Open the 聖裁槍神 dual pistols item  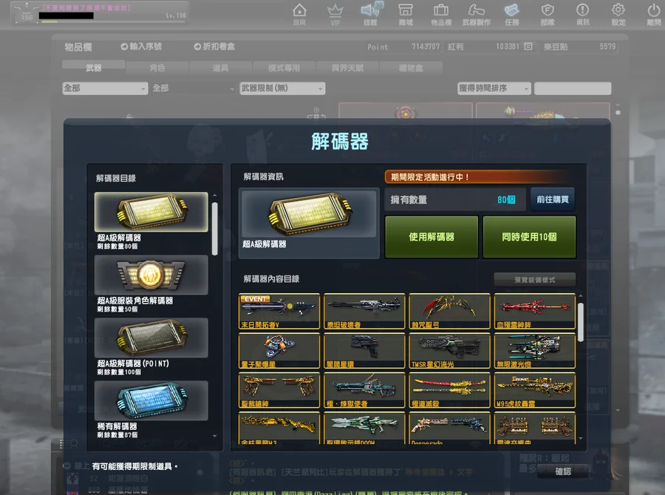click(279, 390)
